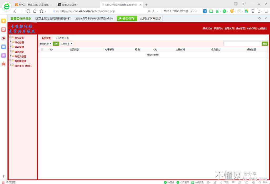This screenshot has width=270, height=184.
Task: Click the scissors screenshot tool icon
Action: pyautogui.click(x=217, y=11)
